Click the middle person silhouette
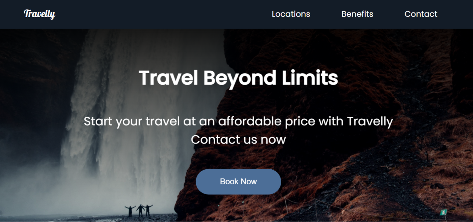The width and height of the screenshot is (473, 222). pos(140,210)
